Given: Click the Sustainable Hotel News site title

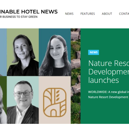Looking at the screenshot, I should (29, 12).
